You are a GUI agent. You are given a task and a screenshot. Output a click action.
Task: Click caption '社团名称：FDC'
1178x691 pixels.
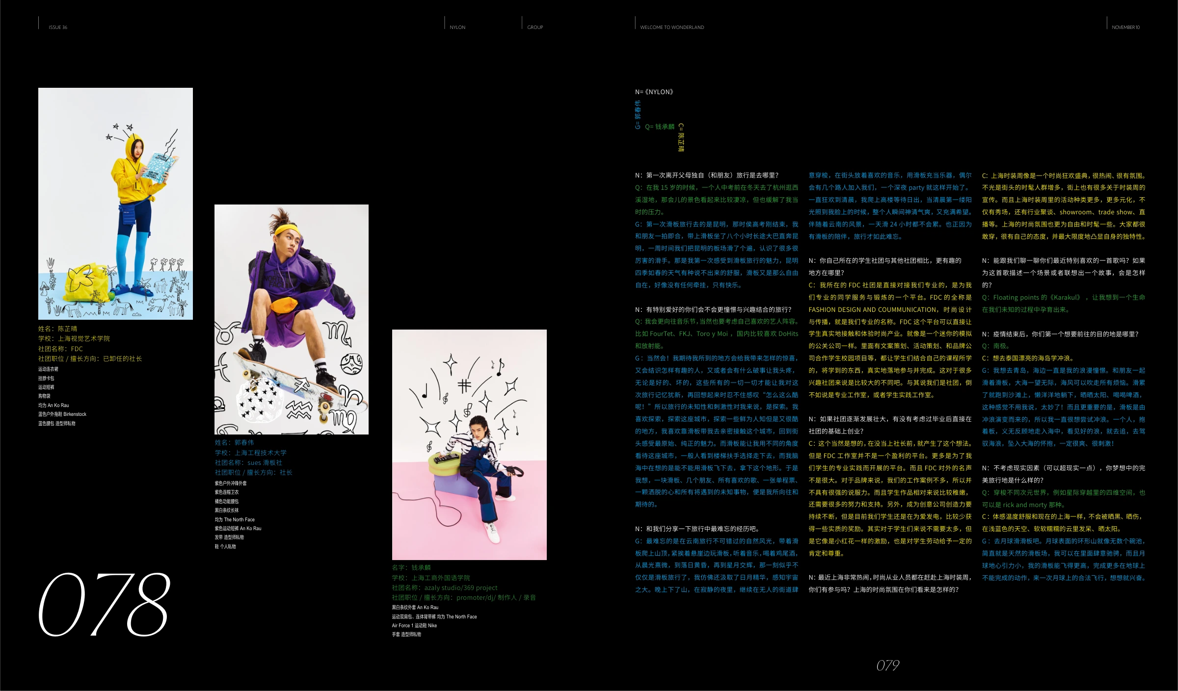[61, 349]
